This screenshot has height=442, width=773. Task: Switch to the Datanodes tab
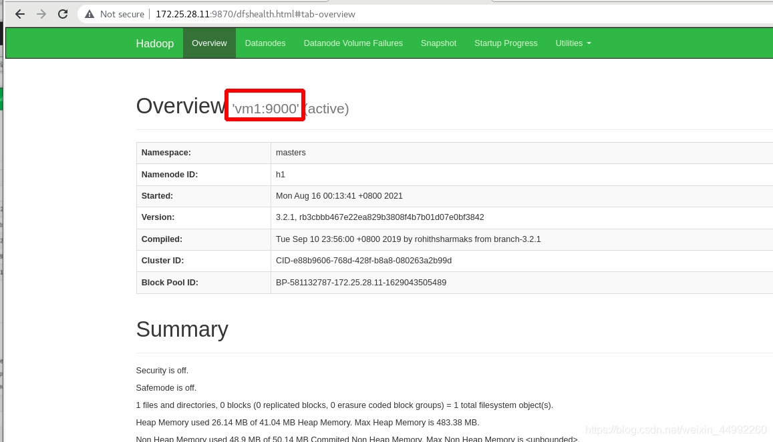[x=265, y=43]
